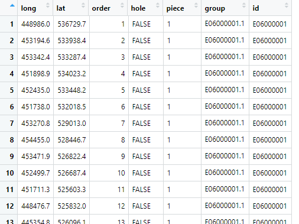
Task: Click the FALSE cell in row 5
Action: (141, 90)
